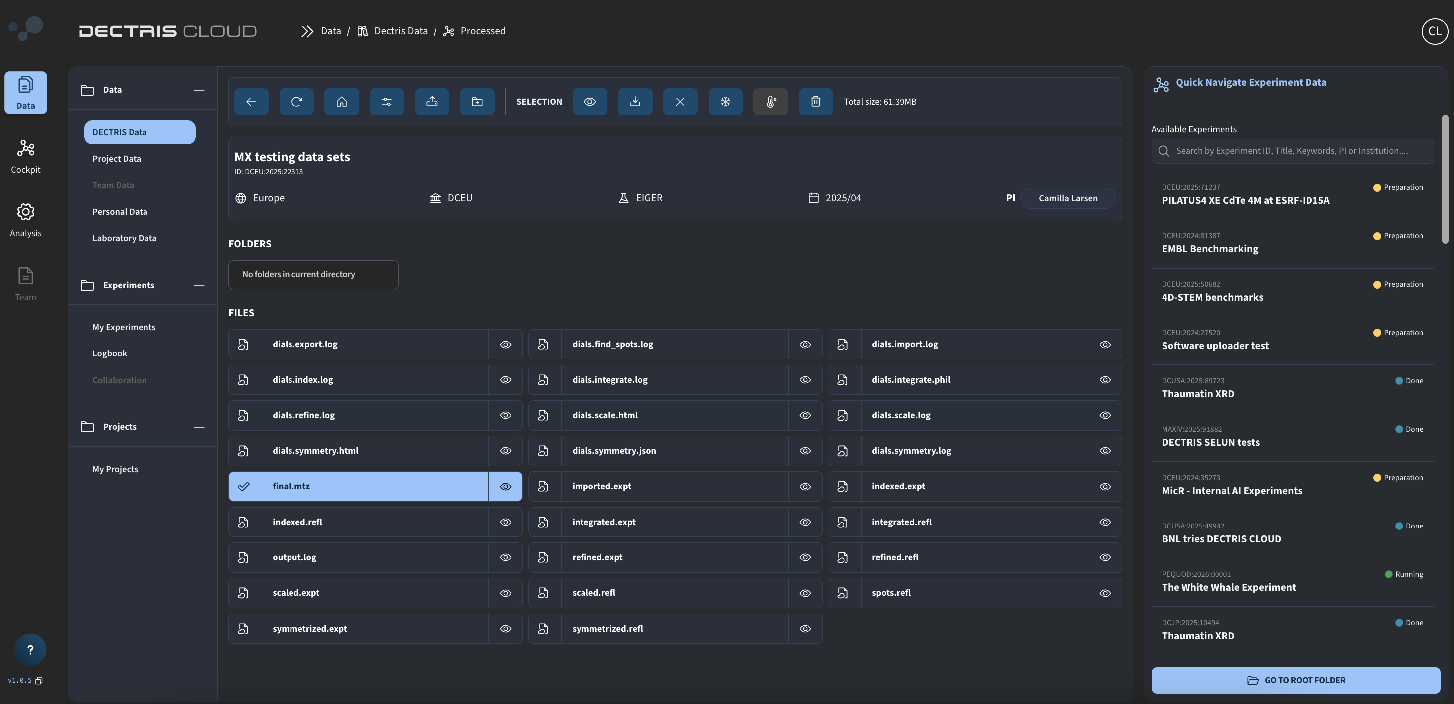Image resolution: width=1454 pixels, height=704 pixels.
Task: Select DECTRIS Data in sidebar
Action: [x=140, y=132]
